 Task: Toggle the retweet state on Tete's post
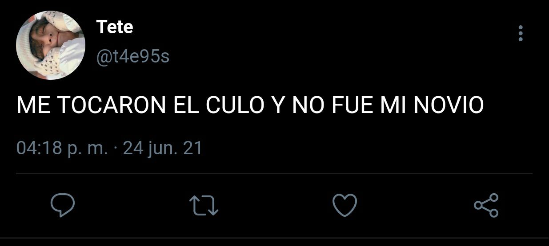pyautogui.click(x=204, y=206)
